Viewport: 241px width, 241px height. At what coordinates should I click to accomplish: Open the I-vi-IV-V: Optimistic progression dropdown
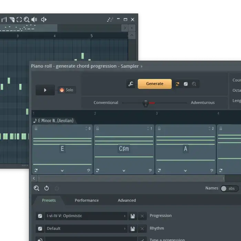point(86,216)
